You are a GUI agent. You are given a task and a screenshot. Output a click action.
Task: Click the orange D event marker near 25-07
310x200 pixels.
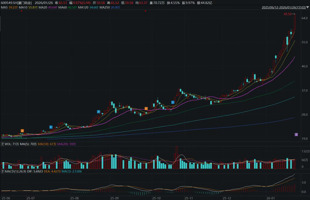(22, 131)
